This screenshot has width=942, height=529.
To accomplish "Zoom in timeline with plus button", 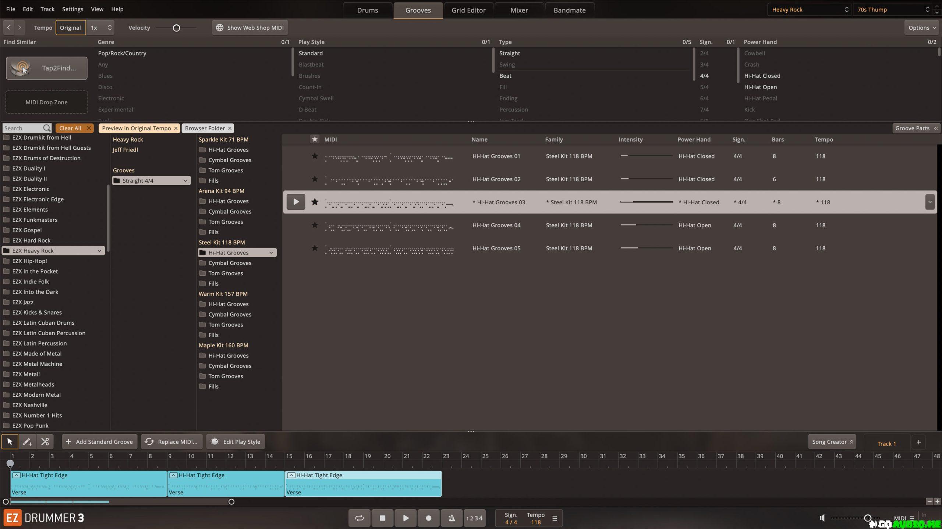I will coord(937,501).
